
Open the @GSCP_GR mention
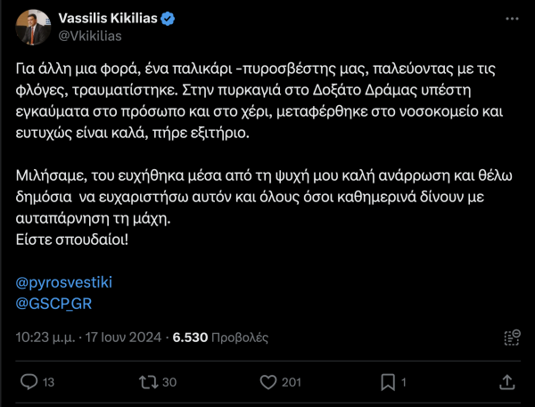coord(55,302)
